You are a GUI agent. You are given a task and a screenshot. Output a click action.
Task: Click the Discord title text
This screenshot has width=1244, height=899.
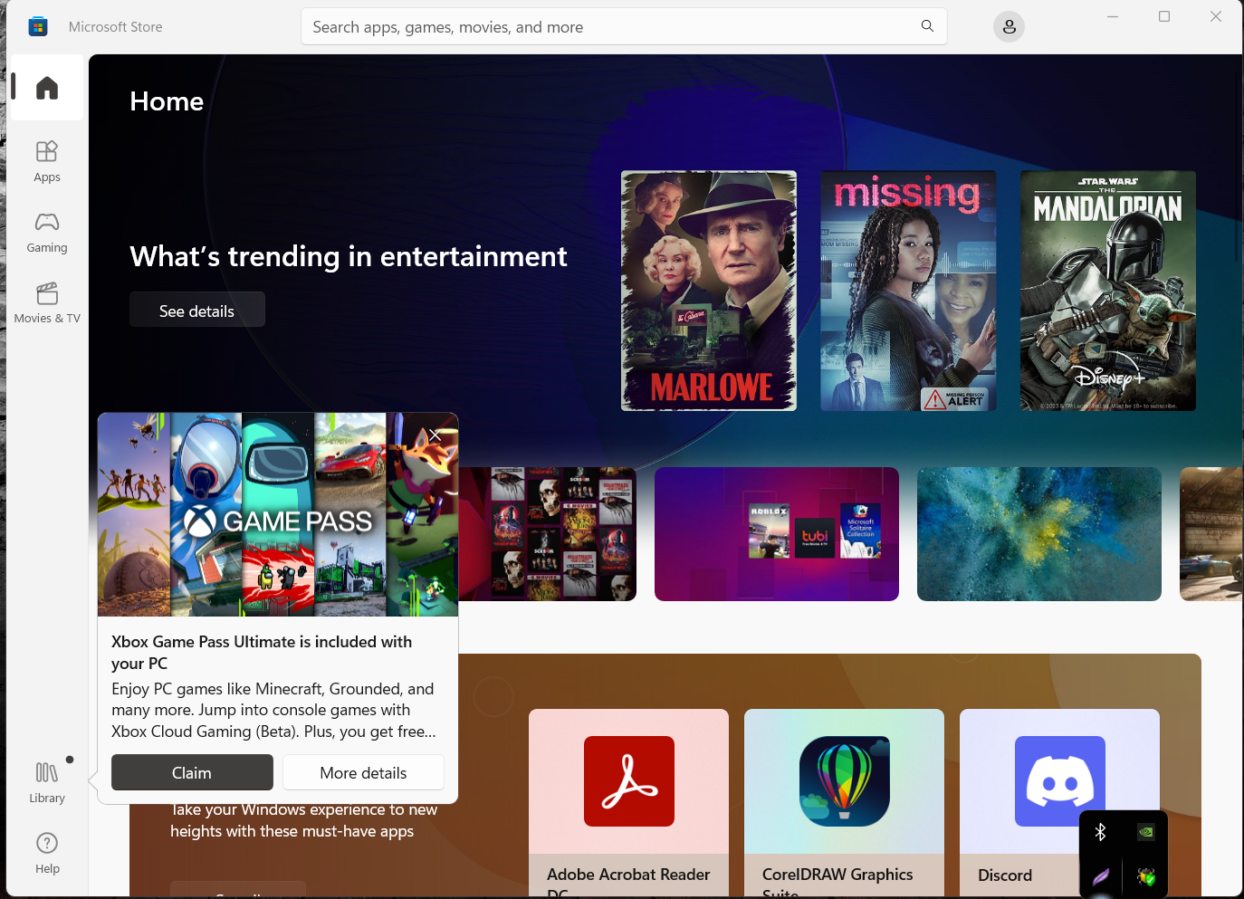tap(1005, 875)
